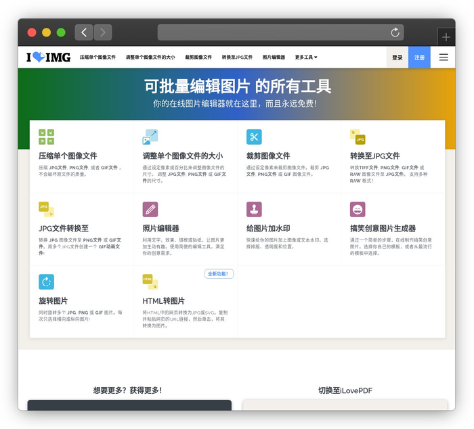The height and width of the screenshot is (429, 474).
Task: Click the rotate description starting 同时旋转多个 JPG
Action: [81, 316]
